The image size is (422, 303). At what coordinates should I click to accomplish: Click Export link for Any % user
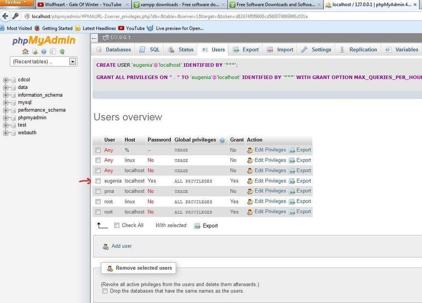304,150
